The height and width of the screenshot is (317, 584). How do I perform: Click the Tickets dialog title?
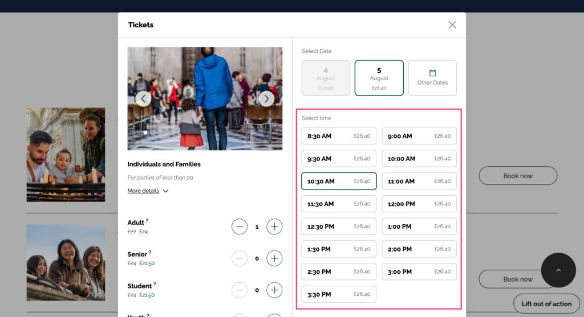click(141, 25)
